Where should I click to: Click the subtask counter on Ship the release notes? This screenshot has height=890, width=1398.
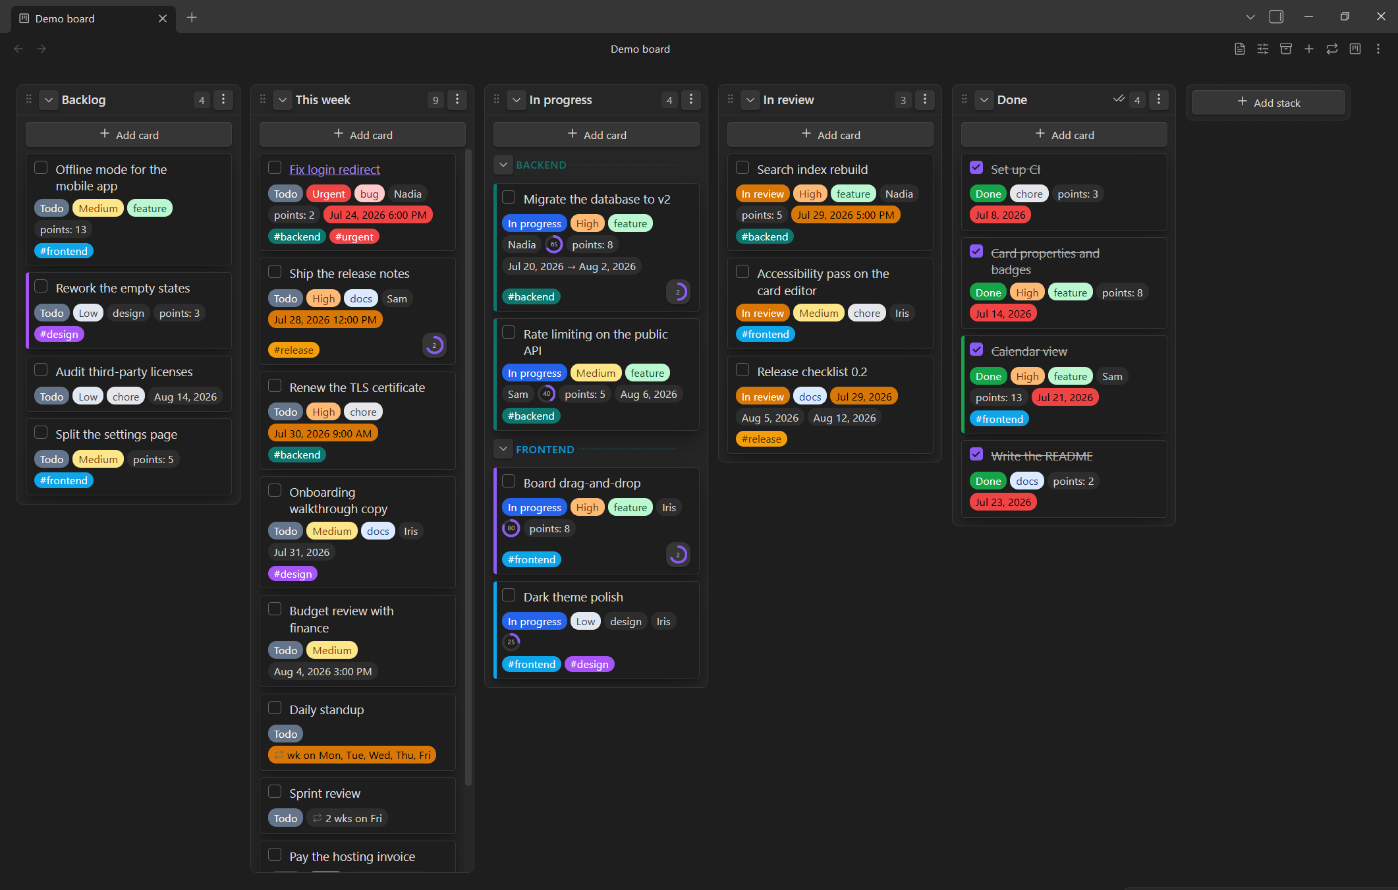point(434,345)
